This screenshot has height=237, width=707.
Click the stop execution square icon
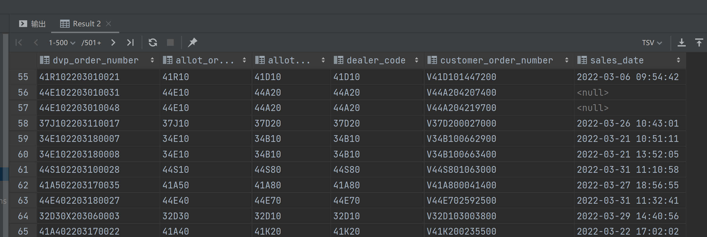point(170,42)
